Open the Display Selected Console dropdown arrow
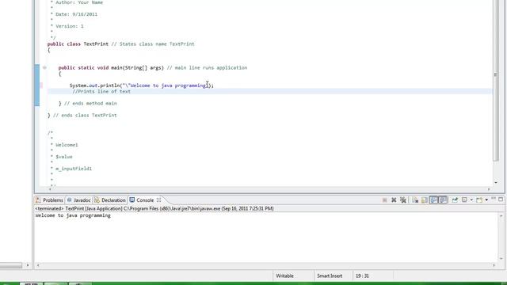The height and width of the screenshot is (285, 507). click(471, 200)
